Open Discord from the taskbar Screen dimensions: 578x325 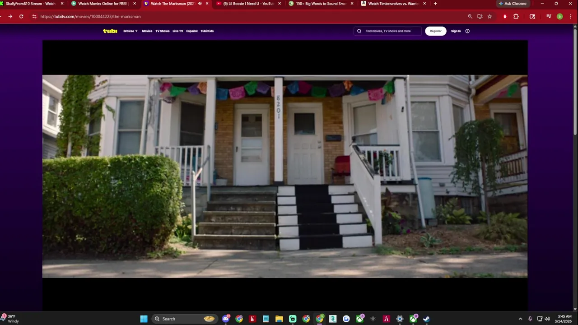[226, 319]
